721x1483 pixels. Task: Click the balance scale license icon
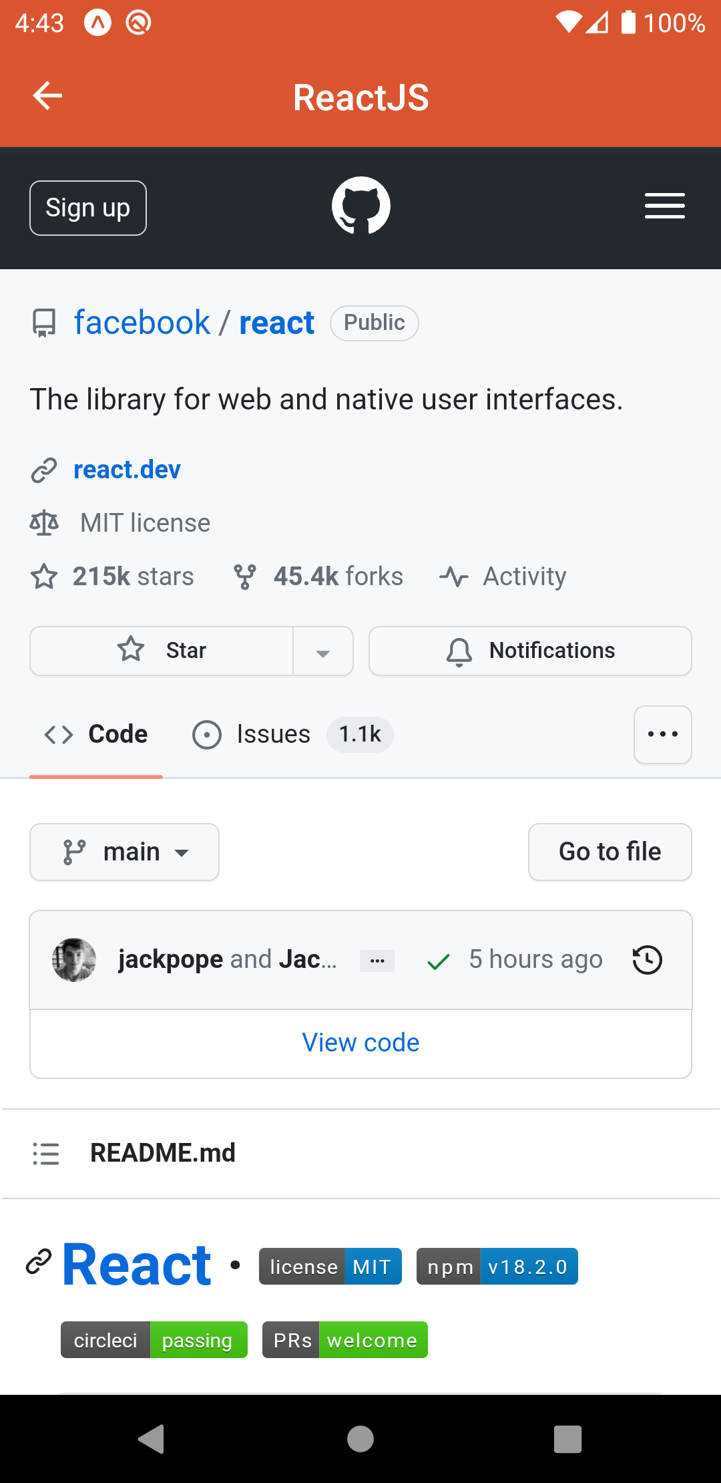(45, 523)
